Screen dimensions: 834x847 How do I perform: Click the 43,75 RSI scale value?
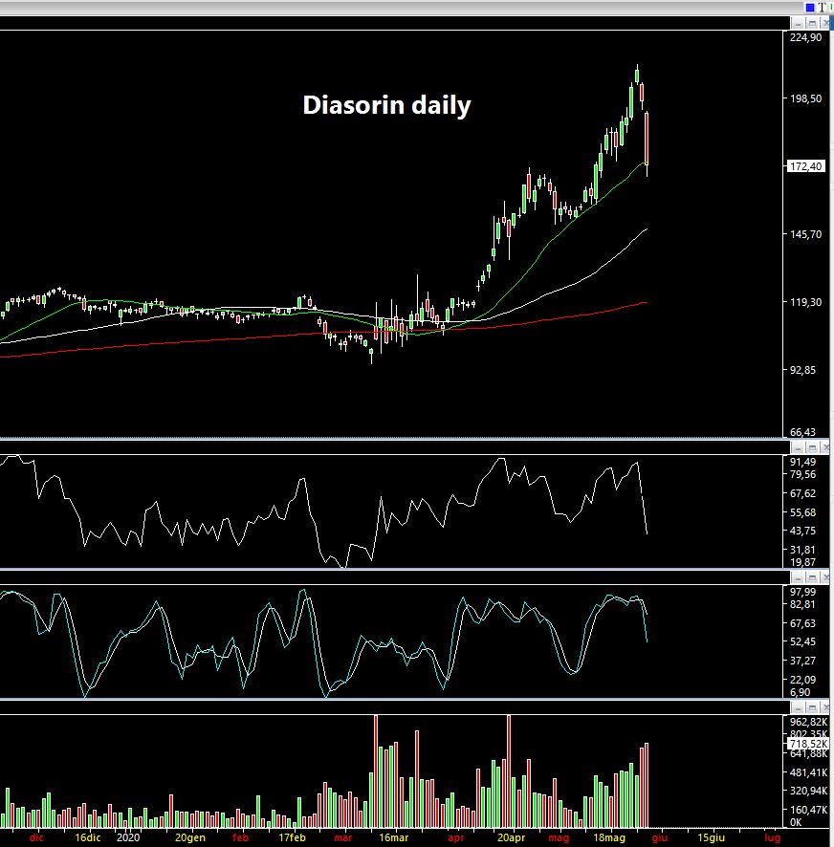[x=802, y=531]
